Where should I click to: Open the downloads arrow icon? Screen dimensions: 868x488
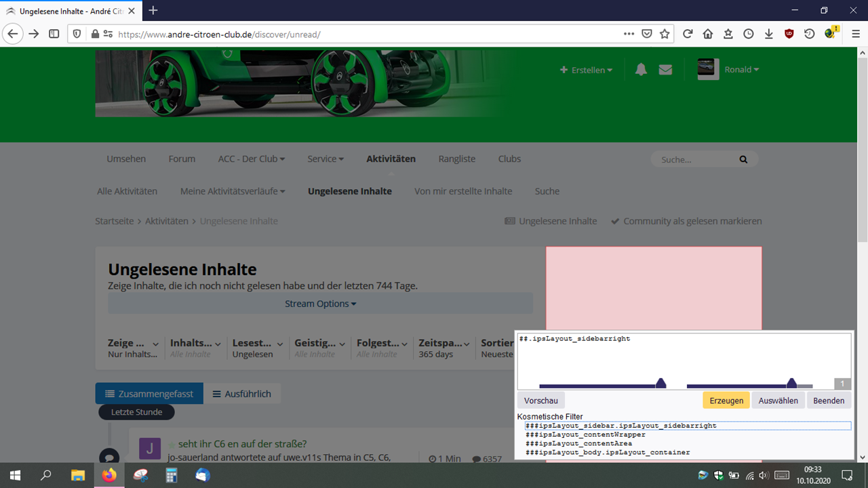pos(769,34)
